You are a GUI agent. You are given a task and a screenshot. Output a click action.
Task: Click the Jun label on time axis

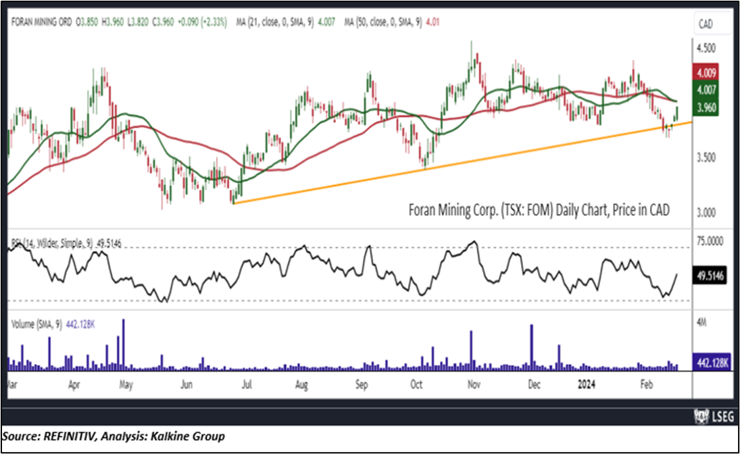187,384
